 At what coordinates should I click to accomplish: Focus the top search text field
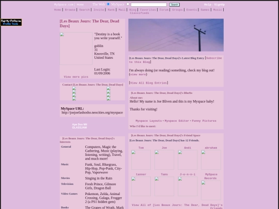click(149, 5)
